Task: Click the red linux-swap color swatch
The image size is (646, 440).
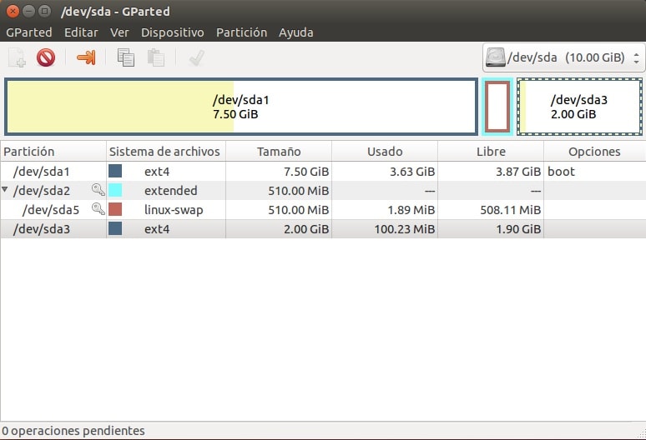Action: click(x=115, y=209)
